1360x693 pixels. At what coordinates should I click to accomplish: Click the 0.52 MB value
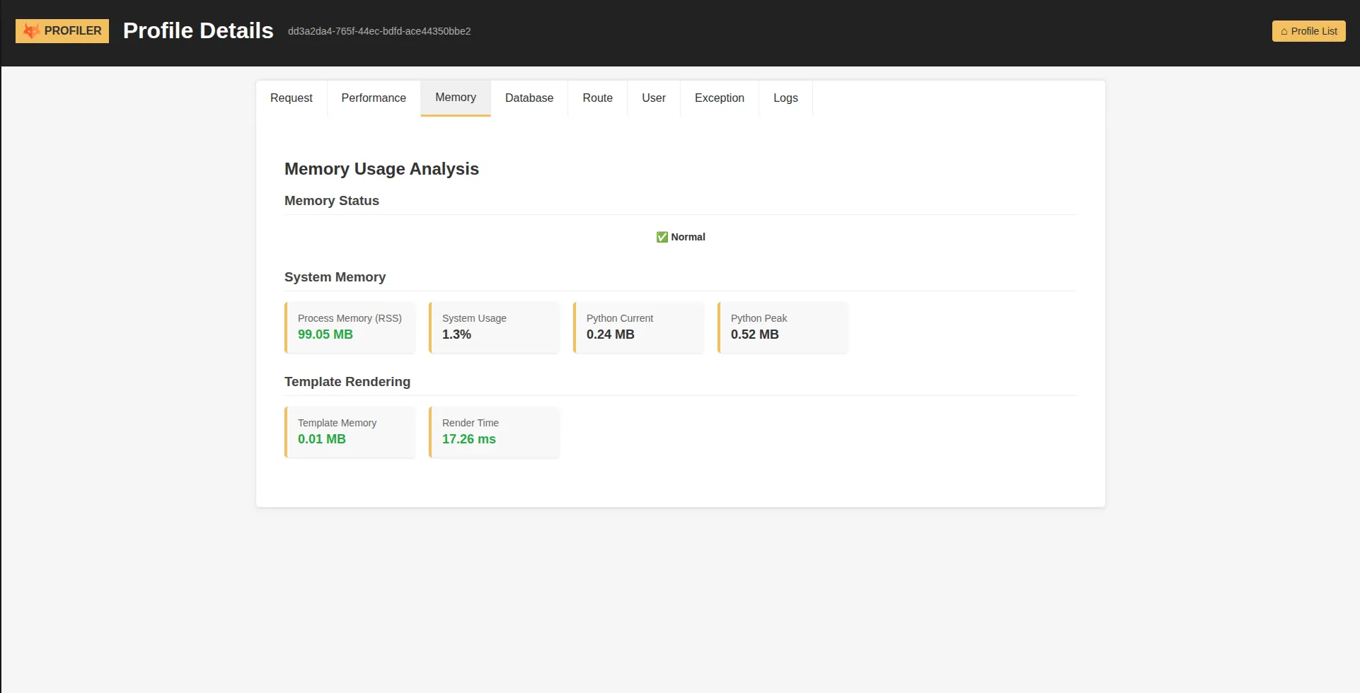(755, 334)
